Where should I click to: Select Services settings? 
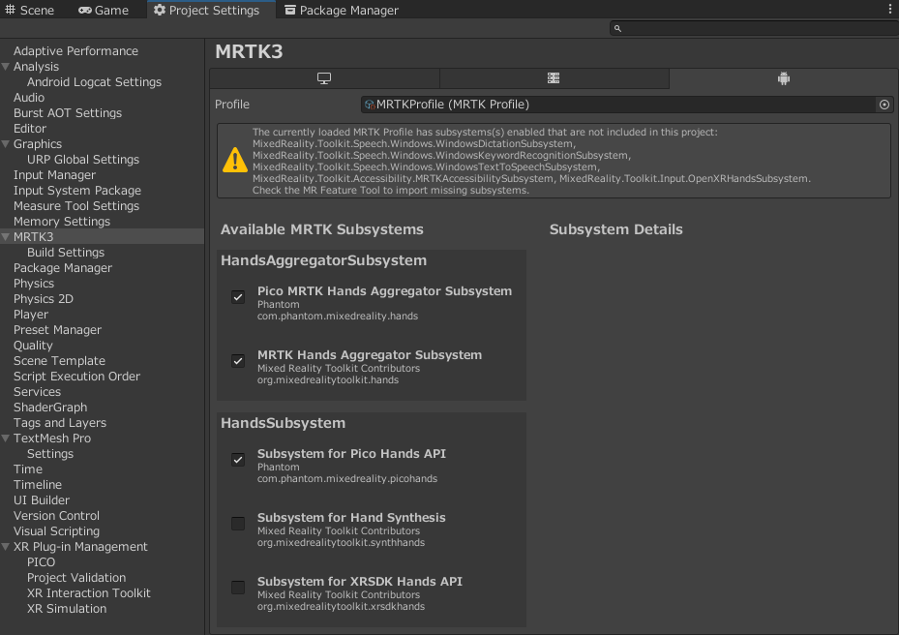[38, 392]
